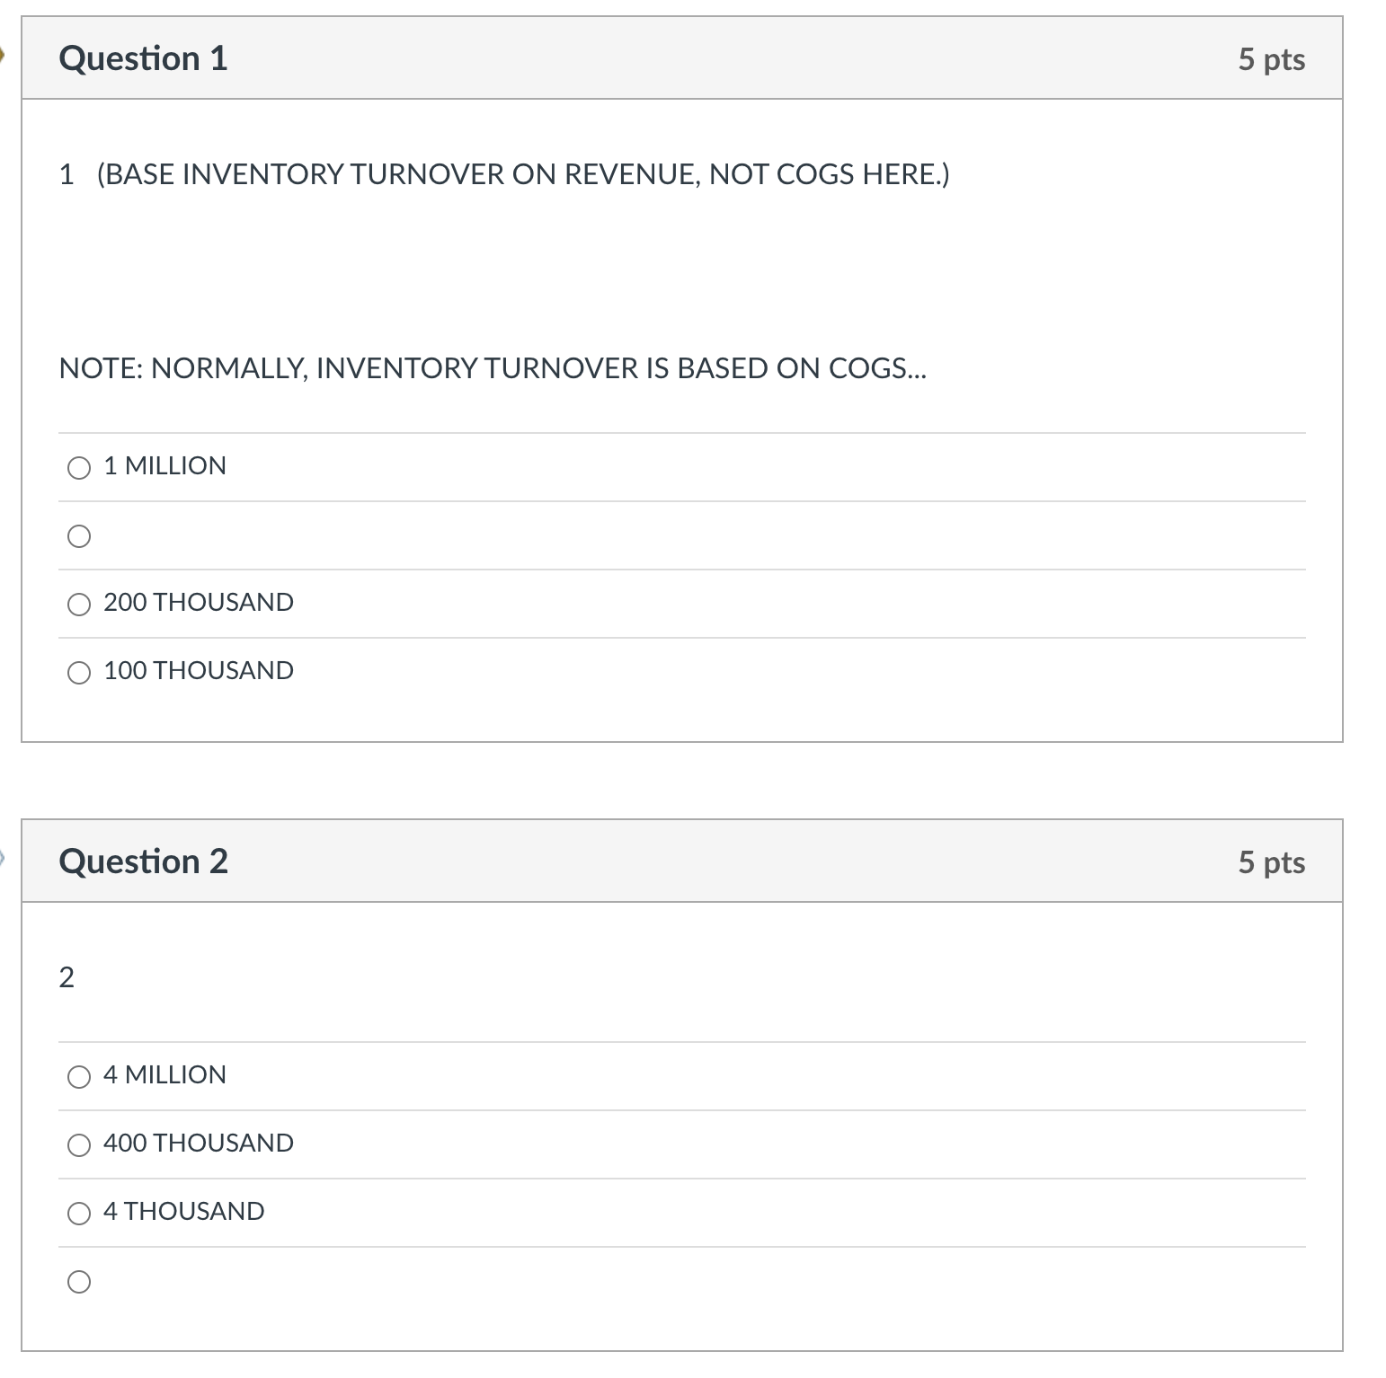Click the question marker icon beside Question 2

tap(4, 858)
